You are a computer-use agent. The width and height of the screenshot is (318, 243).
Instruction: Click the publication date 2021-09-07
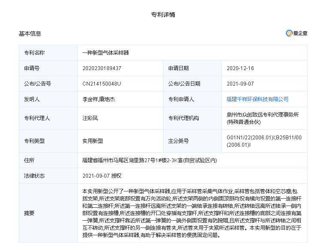[x=240, y=84]
